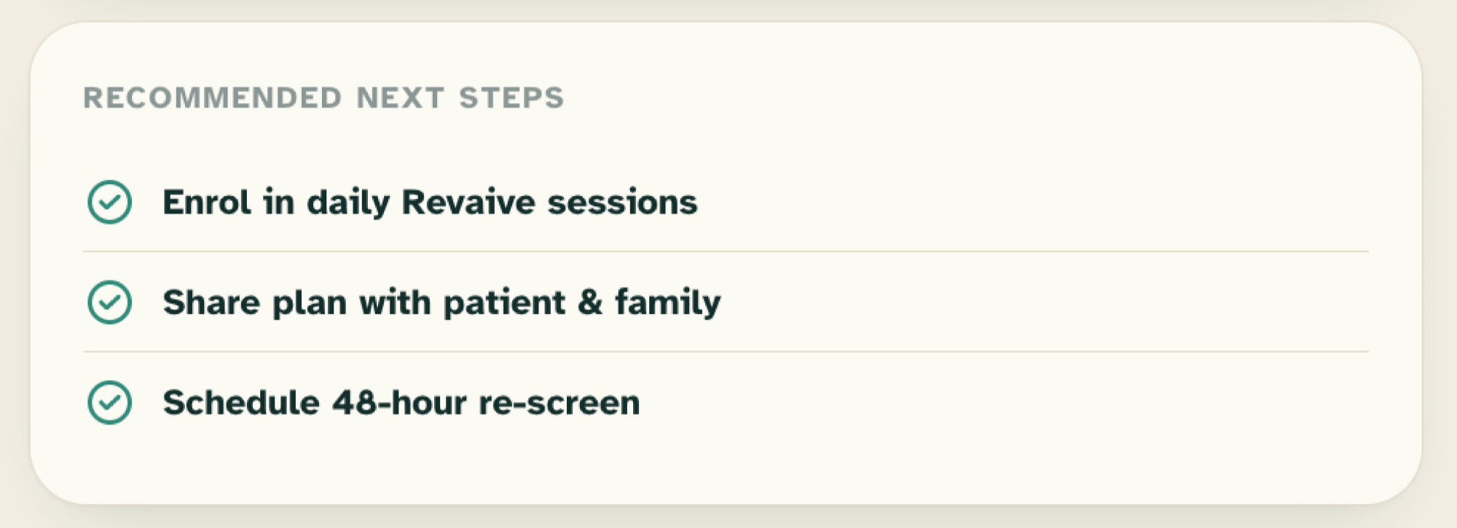Click the word family in second step

(x=668, y=303)
